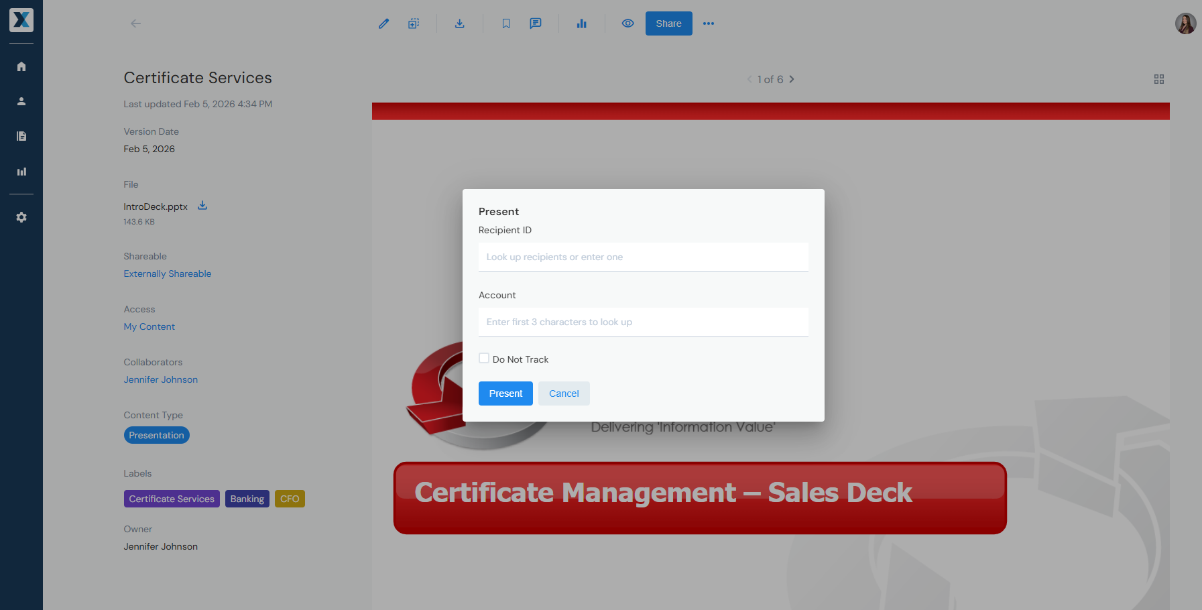The image size is (1202, 610).
Task: Open the content statistics chart icon
Action: pos(581,23)
